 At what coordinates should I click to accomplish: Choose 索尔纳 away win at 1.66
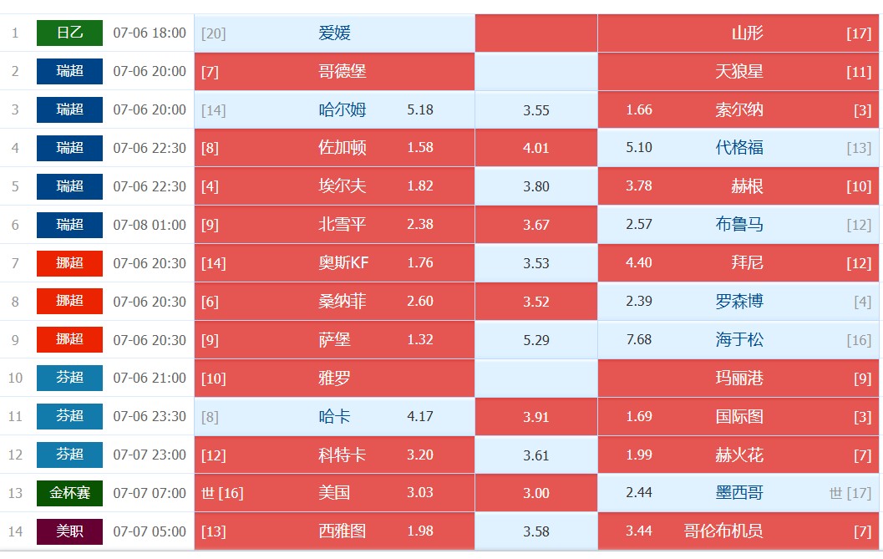[738, 110]
